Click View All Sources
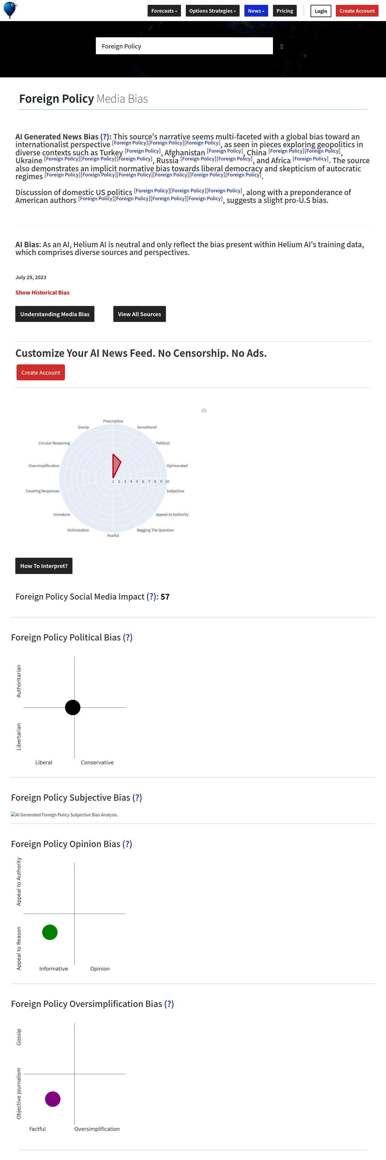The height and width of the screenshot is (1160, 386). (x=139, y=314)
